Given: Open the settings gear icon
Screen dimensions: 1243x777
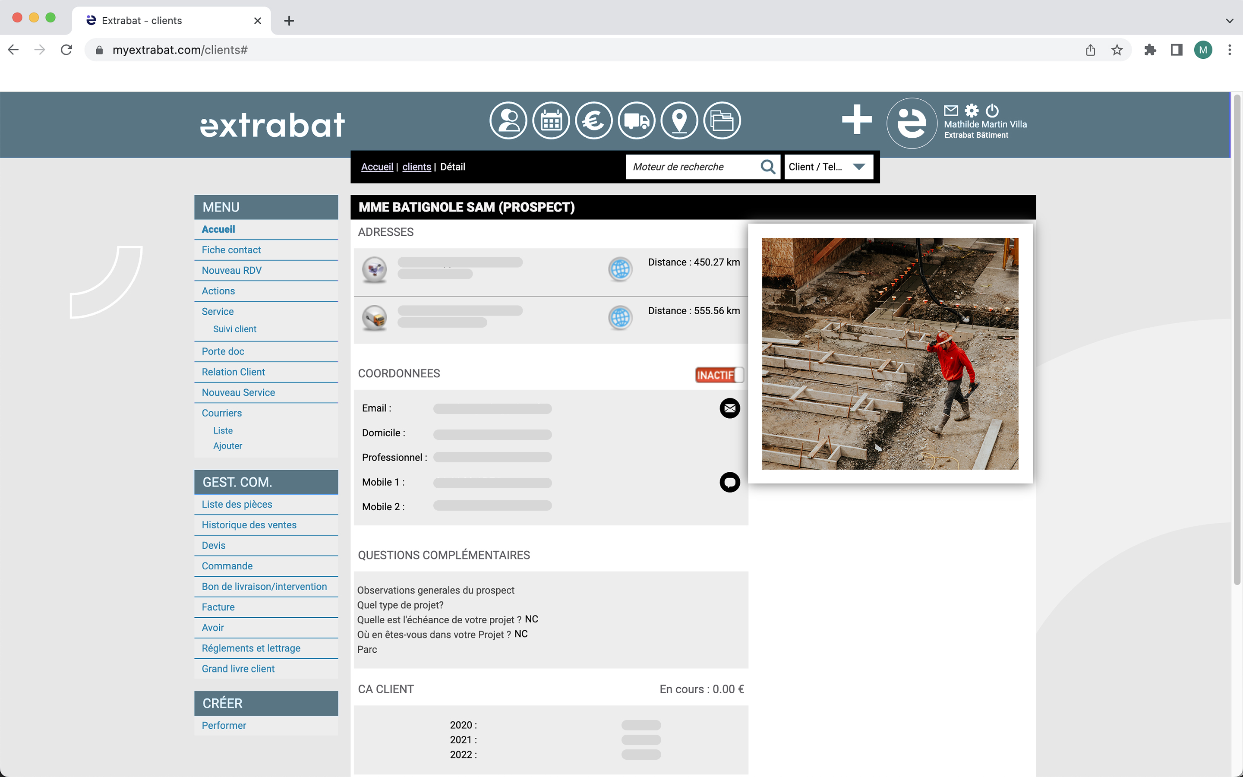Looking at the screenshot, I should click(972, 110).
